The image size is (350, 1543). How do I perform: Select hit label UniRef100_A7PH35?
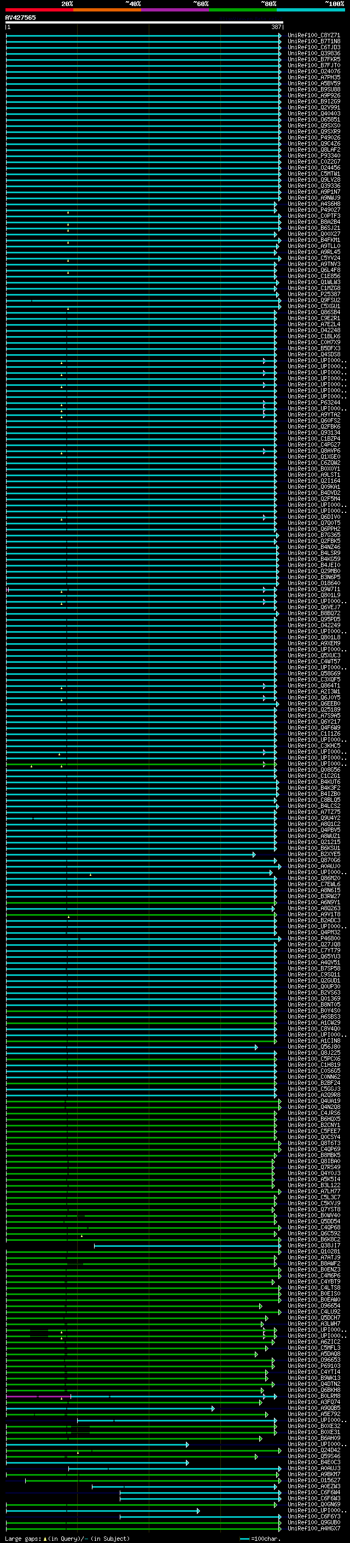tap(314, 77)
